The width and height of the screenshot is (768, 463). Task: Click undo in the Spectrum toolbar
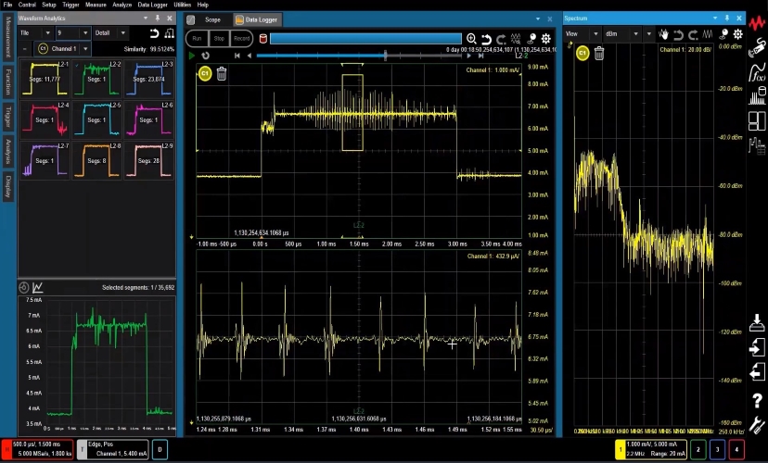[x=678, y=34]
